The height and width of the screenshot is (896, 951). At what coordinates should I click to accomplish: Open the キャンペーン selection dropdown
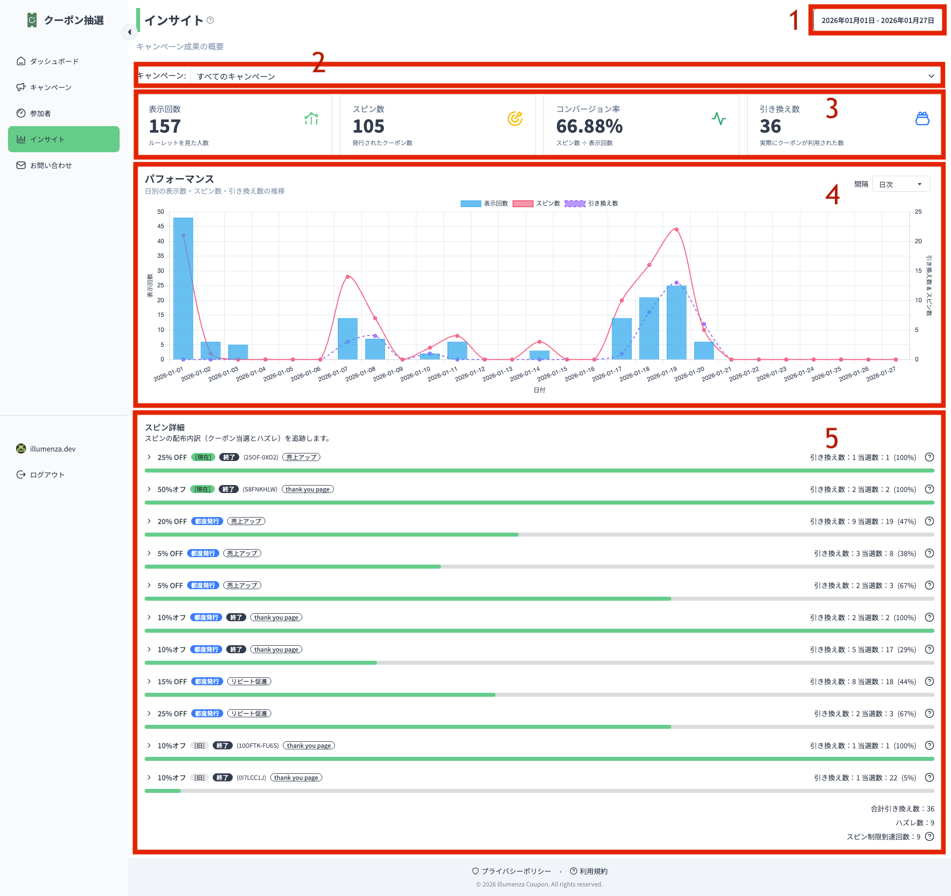coord(564,76)
